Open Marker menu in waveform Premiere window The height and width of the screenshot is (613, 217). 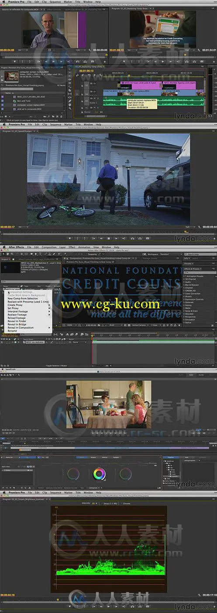(68, 492)
